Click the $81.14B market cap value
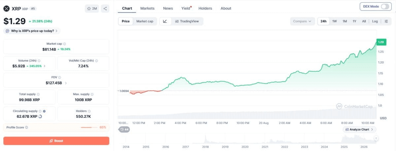The width and height of the screenshot is (396, 151). [49, 49]
